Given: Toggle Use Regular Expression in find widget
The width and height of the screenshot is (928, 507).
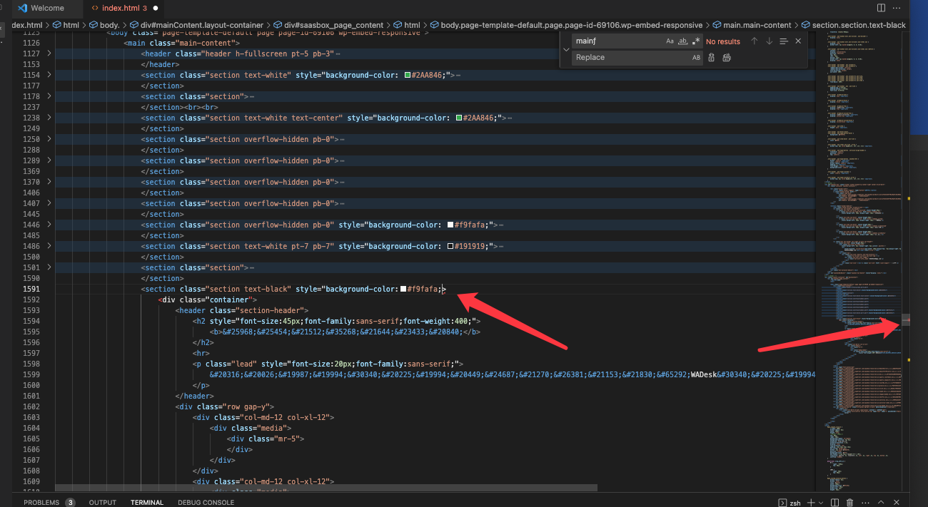Looking at the screenshot, I should (696, 41).
